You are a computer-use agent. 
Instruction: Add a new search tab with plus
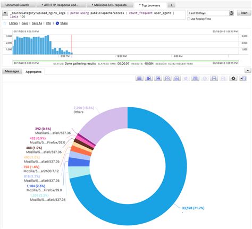click(x=171, y=5)
